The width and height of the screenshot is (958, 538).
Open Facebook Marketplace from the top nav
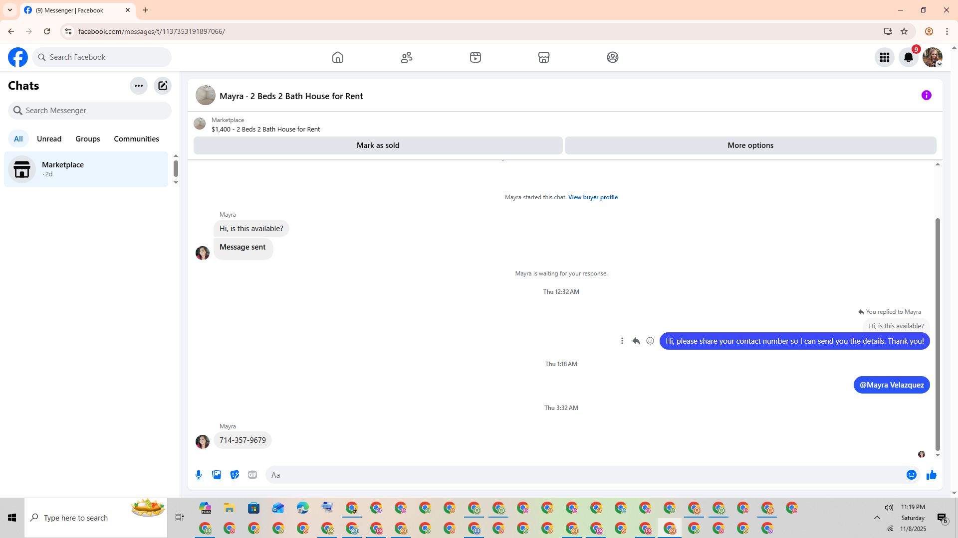pyautogui.click(x=543, y=57)
